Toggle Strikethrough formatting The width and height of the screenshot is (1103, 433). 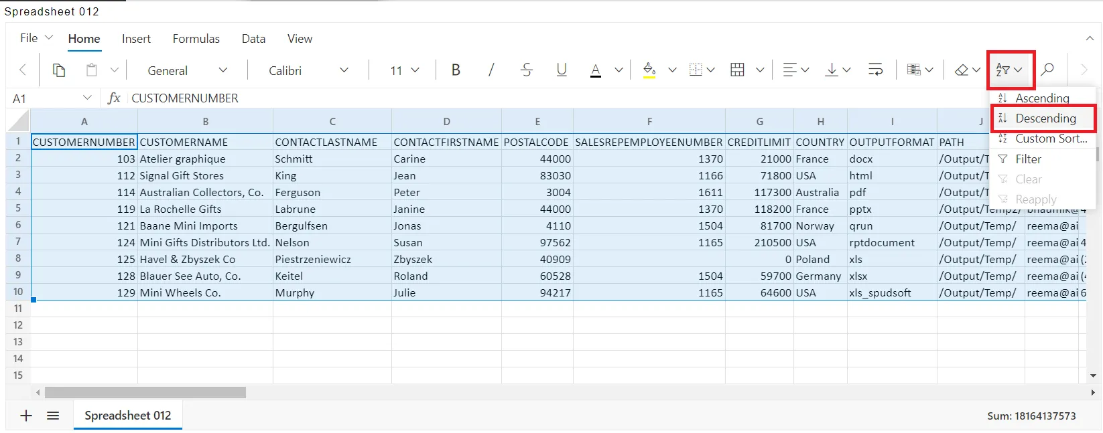527,70
